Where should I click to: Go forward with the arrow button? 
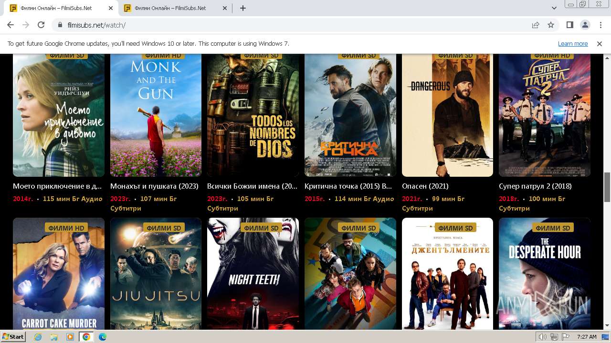click(26, 25)
